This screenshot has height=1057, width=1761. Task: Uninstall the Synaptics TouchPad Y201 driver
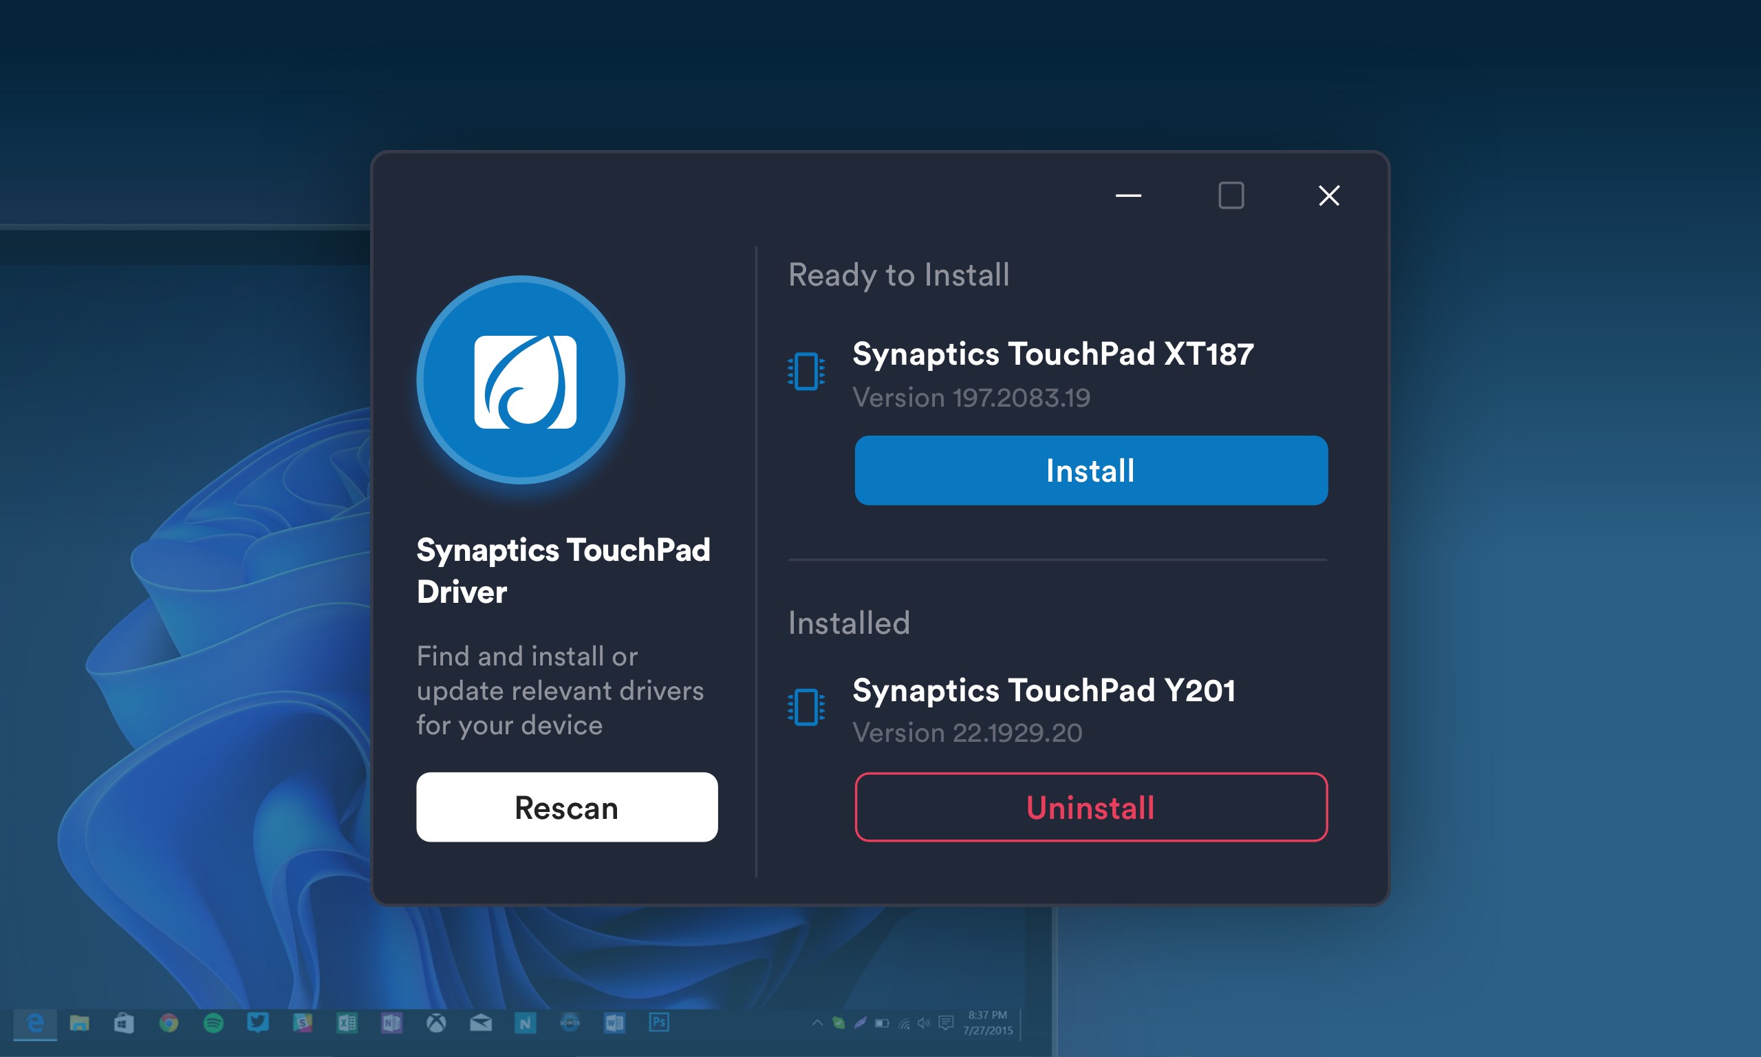tap(1090, 807)
